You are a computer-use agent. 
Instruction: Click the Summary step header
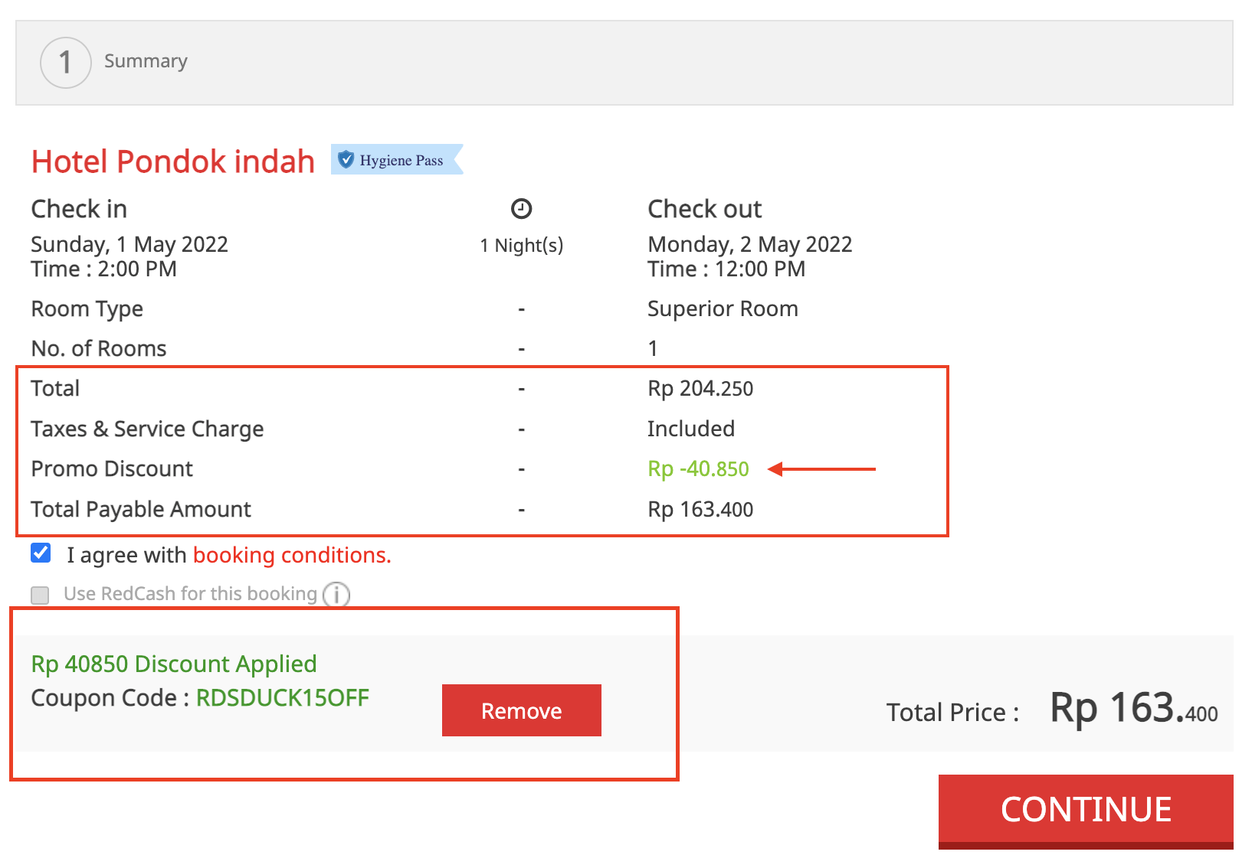coord(624,63)
